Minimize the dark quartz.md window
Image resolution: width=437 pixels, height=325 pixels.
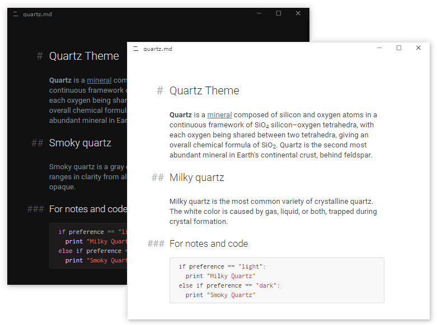[259, 13]
